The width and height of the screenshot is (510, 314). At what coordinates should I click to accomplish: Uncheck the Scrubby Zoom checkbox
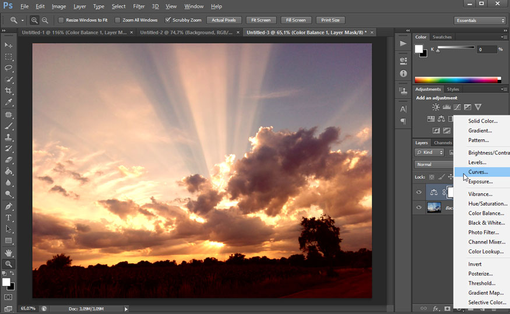(168, 20)
